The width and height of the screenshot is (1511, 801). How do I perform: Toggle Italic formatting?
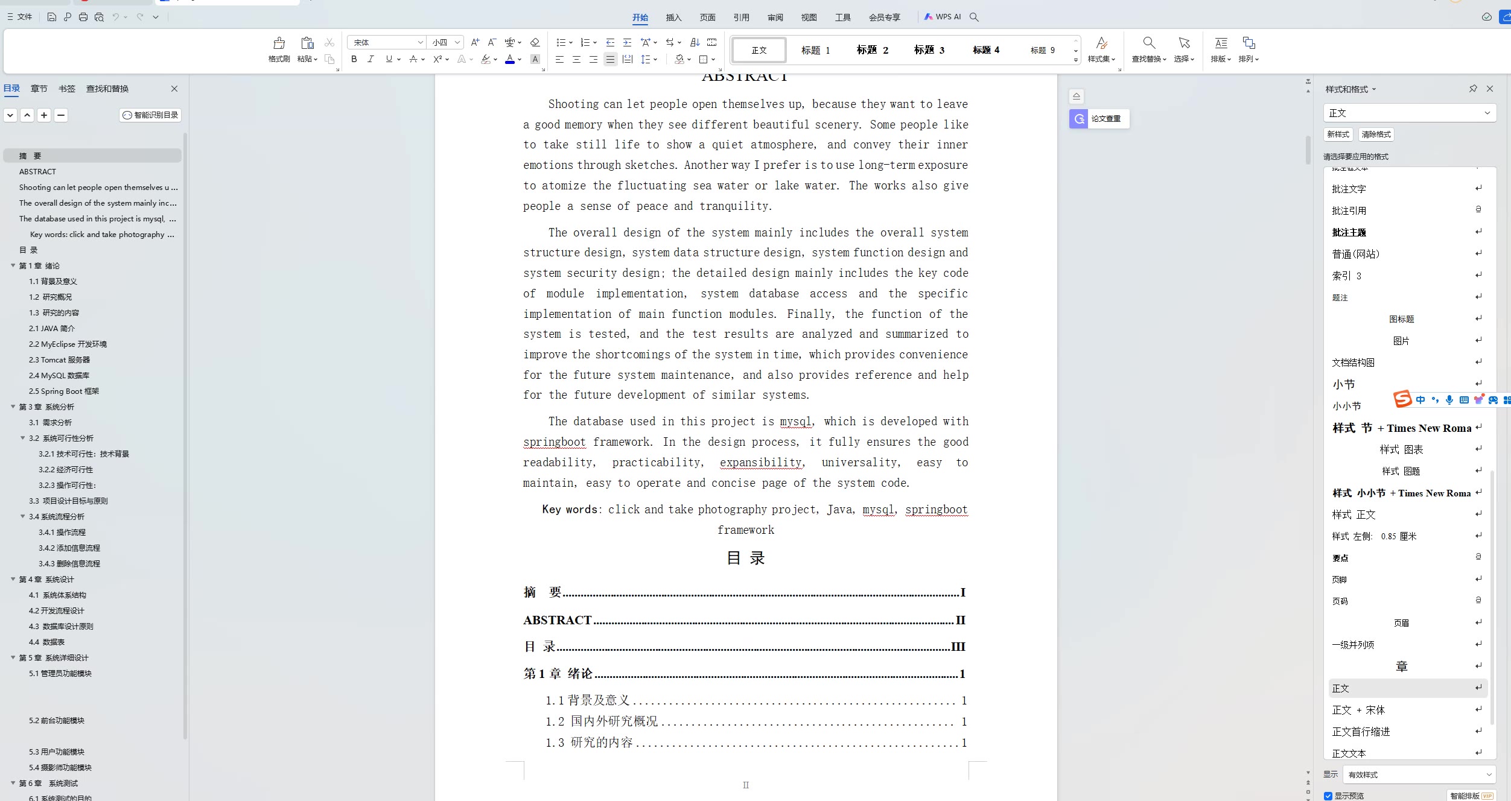(371, 59)
